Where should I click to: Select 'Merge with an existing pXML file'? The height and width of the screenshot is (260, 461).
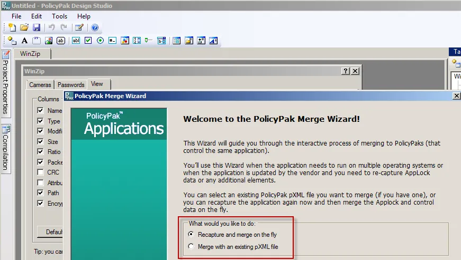coord(191,246)
